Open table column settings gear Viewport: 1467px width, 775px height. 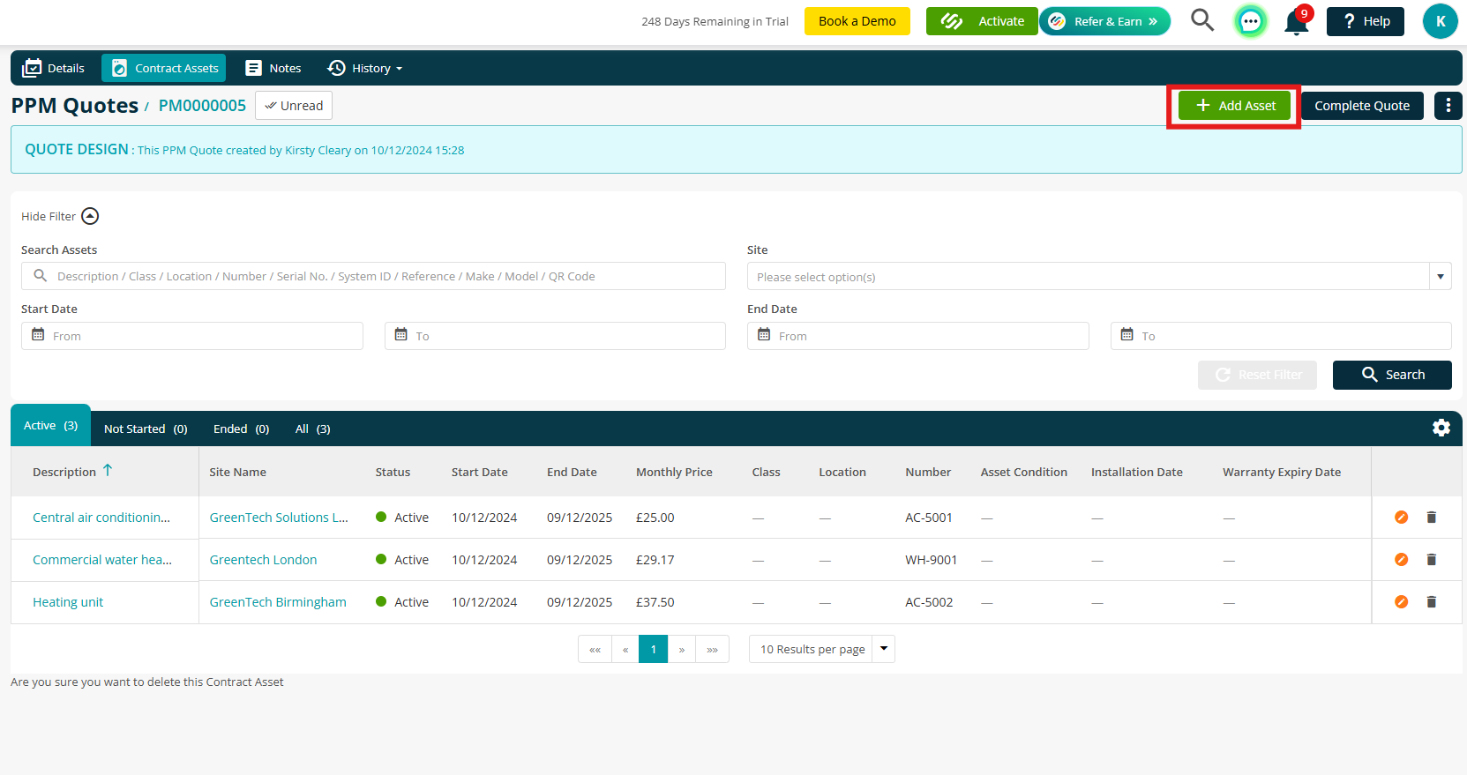[1441, 428]
